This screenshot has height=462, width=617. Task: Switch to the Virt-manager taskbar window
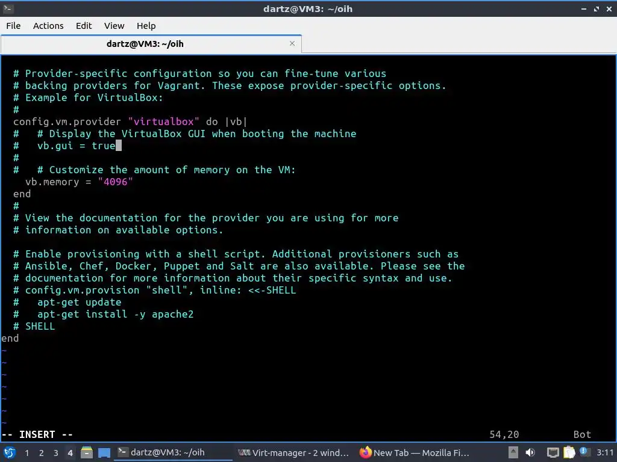click(x=293, y=452)
